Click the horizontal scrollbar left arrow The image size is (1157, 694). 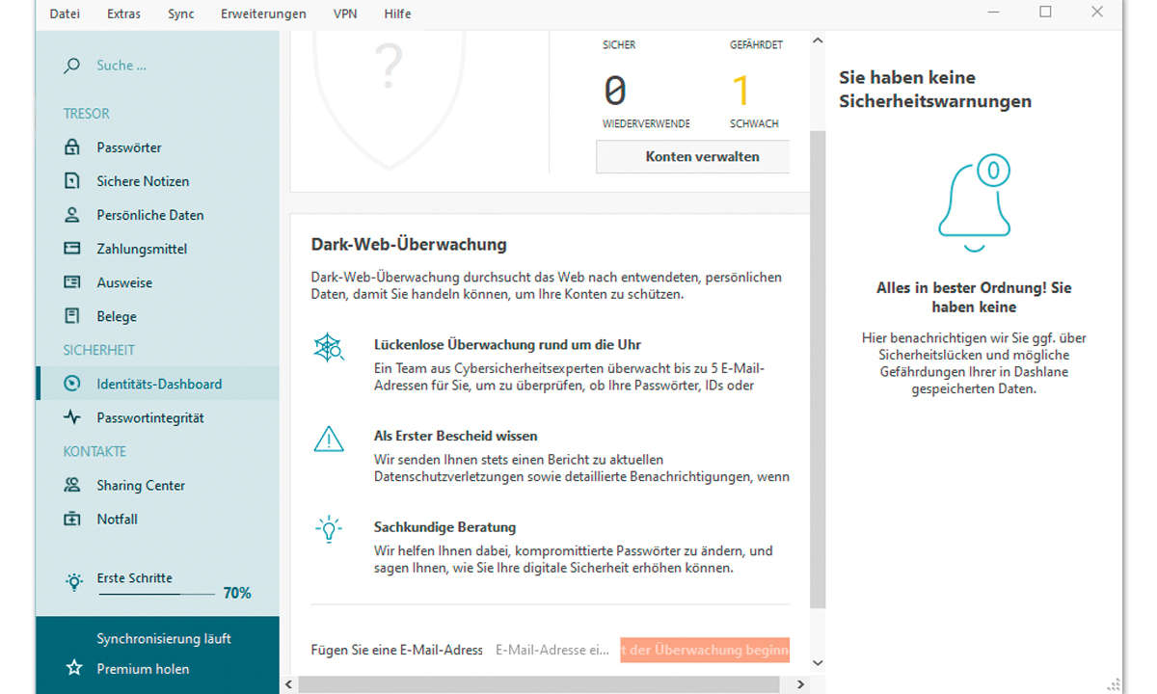(x=288, y=684)
